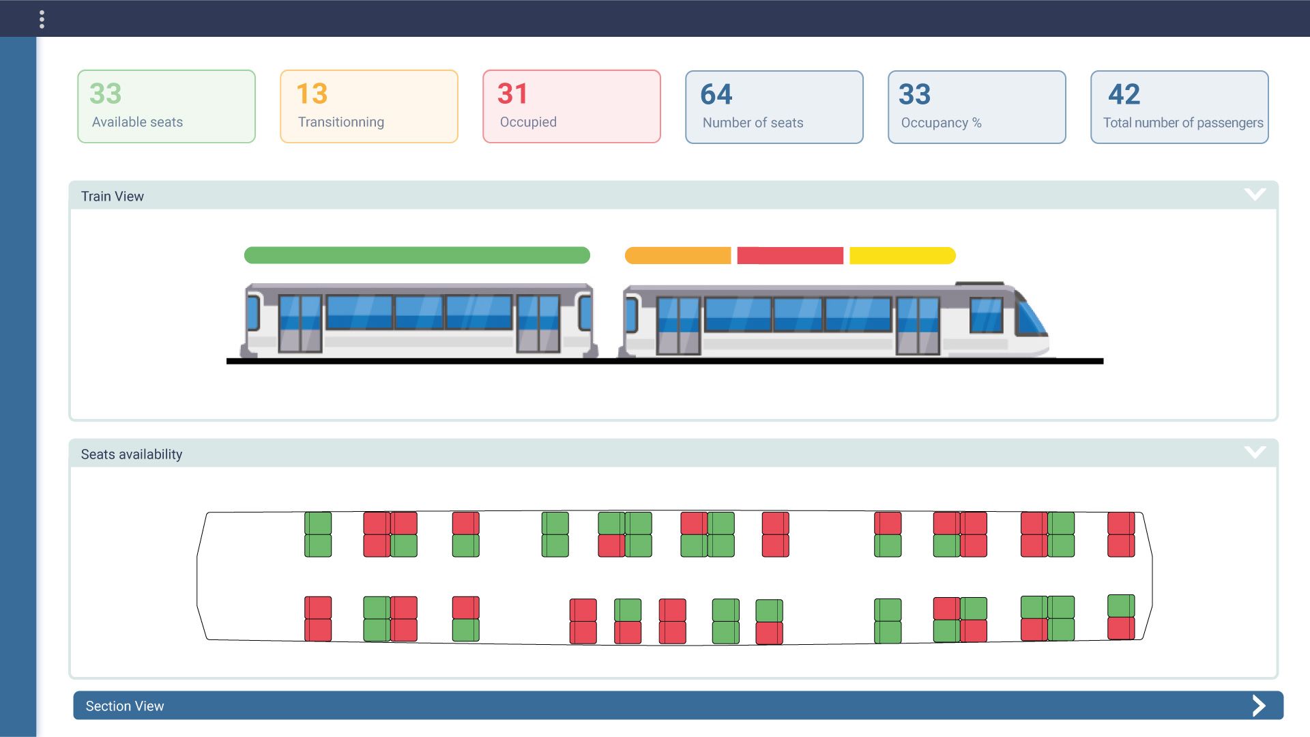Collapse the Train View panel chevron
Screen dimensions: 1310x737
[x=1255, y=194]
